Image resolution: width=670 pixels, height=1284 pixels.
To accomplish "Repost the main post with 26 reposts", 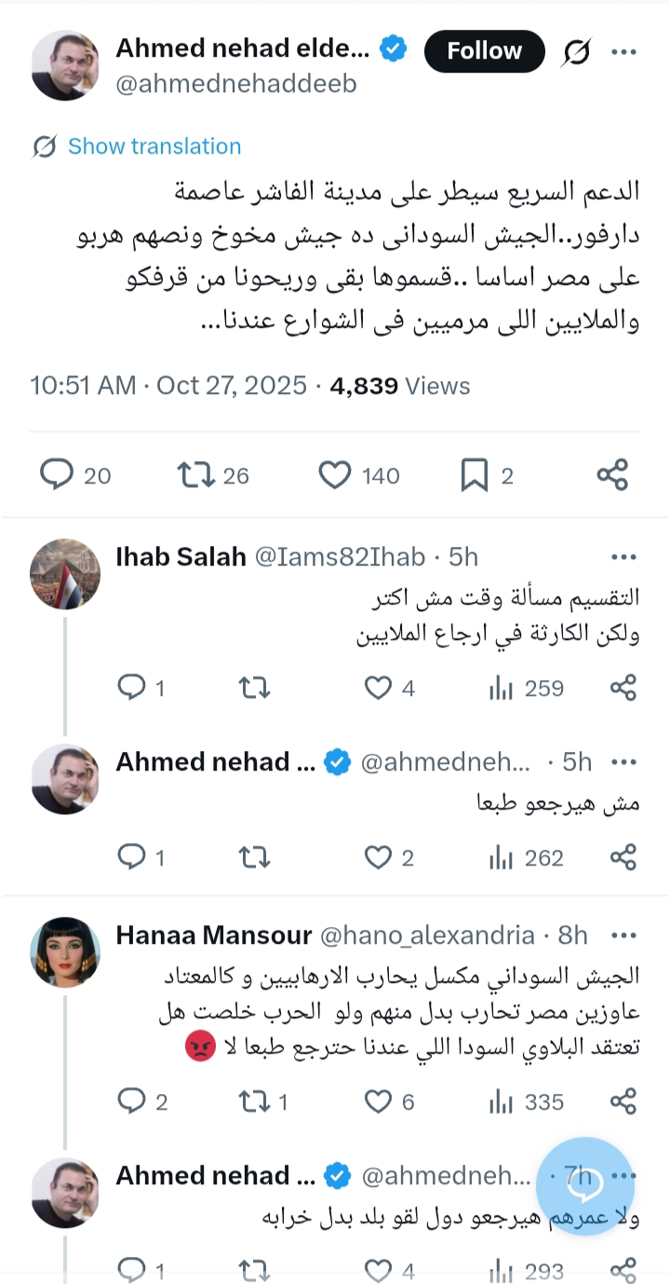I will (194, 475).
